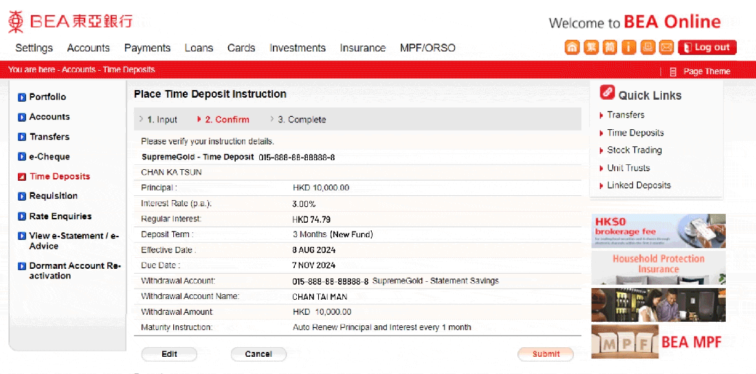Image resolution: width=756 pixels, height=374 pixels.
Task: Click the Quick Links chain icon
Action: click(607, 91)
